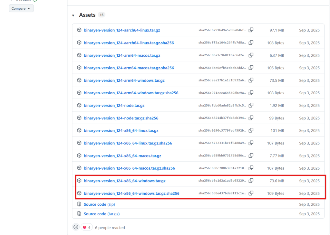
Task: Copy hash of arm64-windows.tar.gz asset
Action: (251, 80)
